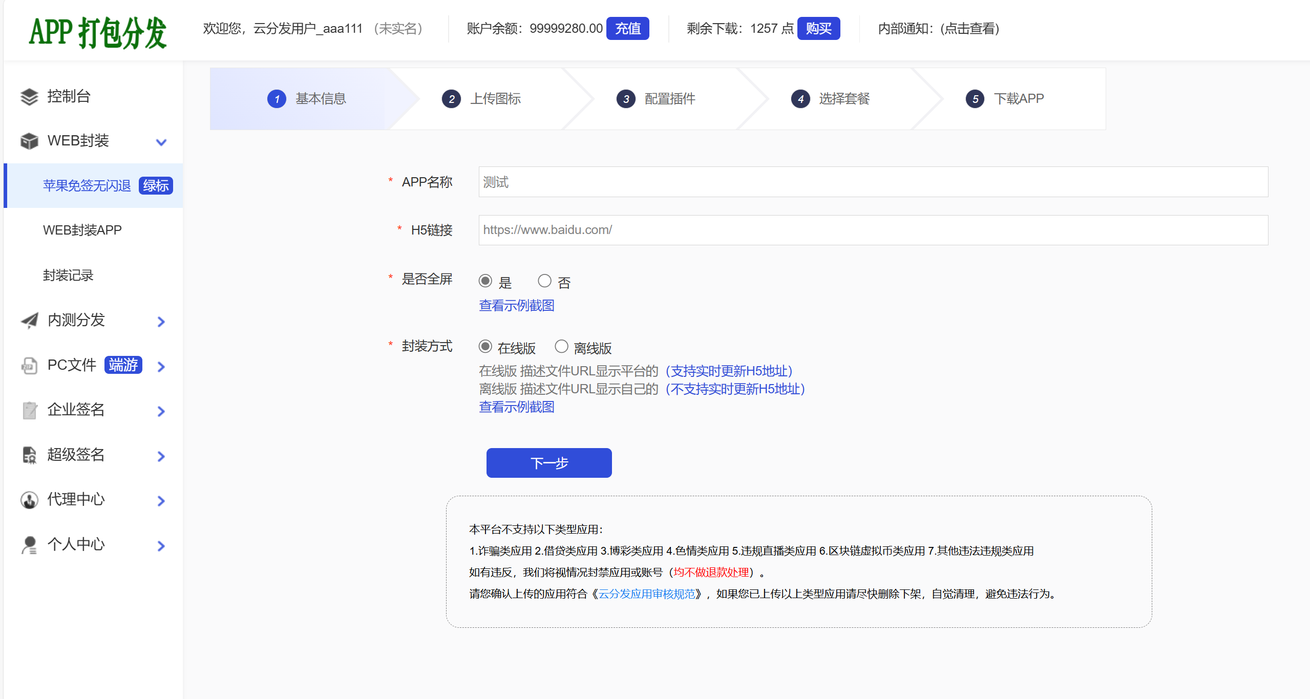
Task: Click the 代理中心 agent icon
Action: click(x=29, y=500)
